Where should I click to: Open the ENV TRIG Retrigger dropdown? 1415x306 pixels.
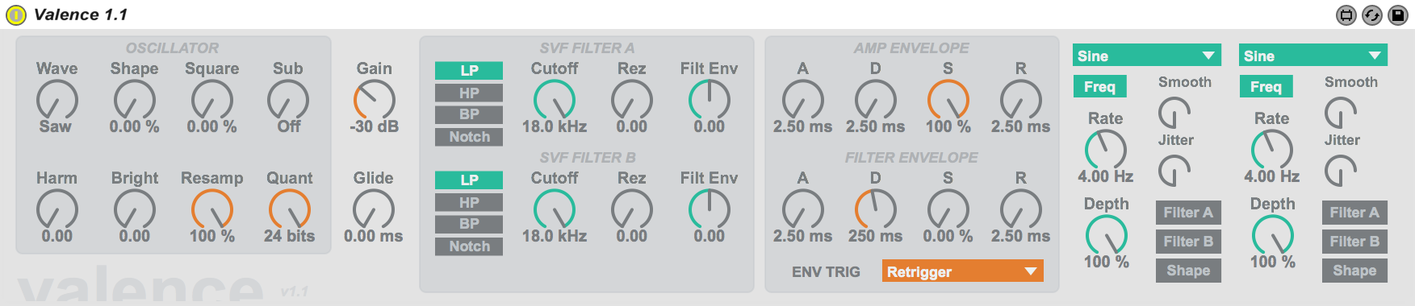pos(962,271)
